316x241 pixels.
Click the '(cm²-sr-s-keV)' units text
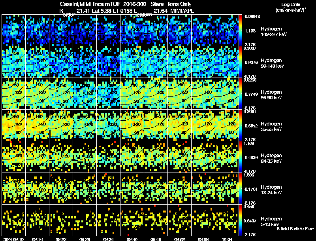click(x=291, y=10)
